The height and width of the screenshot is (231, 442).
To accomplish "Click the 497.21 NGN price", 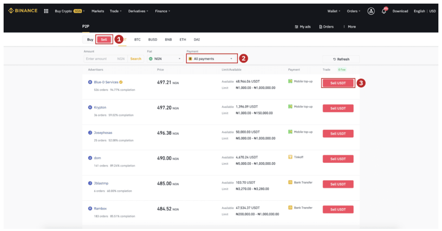I will click(x=168, y=82).
